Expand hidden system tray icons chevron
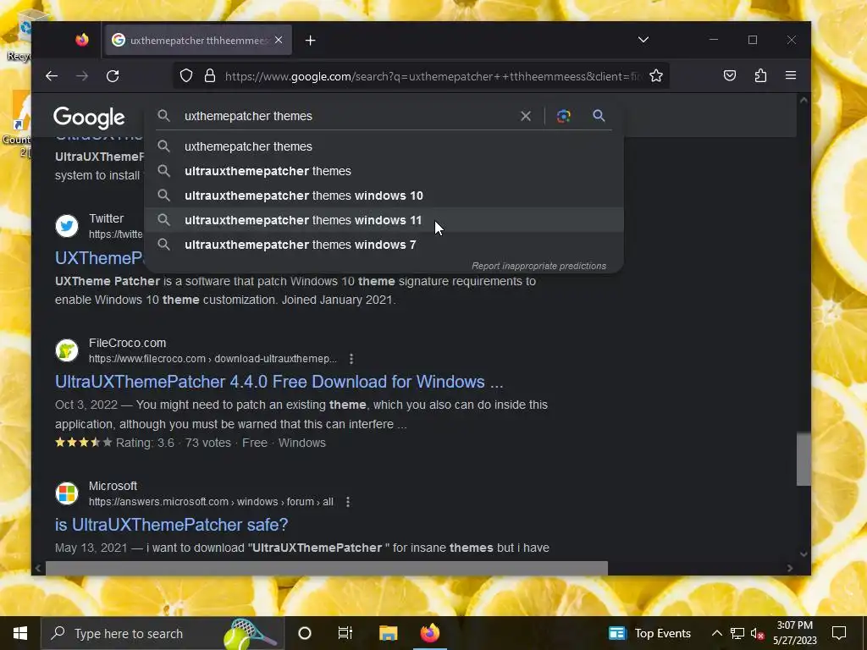This screenshot has height=650, width=867. tap(716, 633)
